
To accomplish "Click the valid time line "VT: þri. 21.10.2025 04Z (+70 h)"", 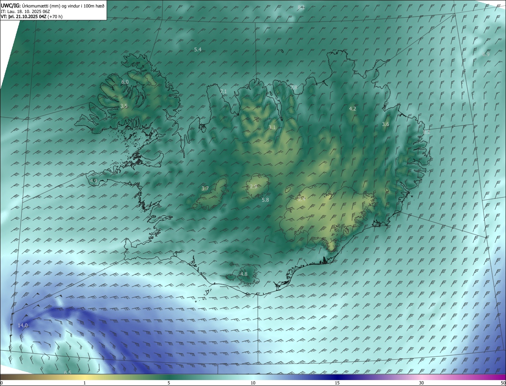I will tap(32, 17).
